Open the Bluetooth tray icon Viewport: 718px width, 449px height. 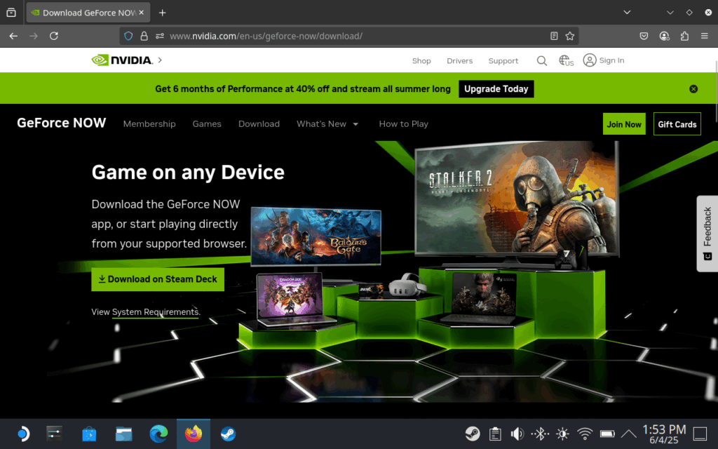click(x=540, y=434)
